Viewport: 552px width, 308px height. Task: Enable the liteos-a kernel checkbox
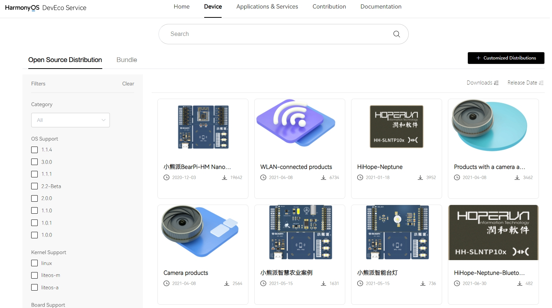(34, 287)
